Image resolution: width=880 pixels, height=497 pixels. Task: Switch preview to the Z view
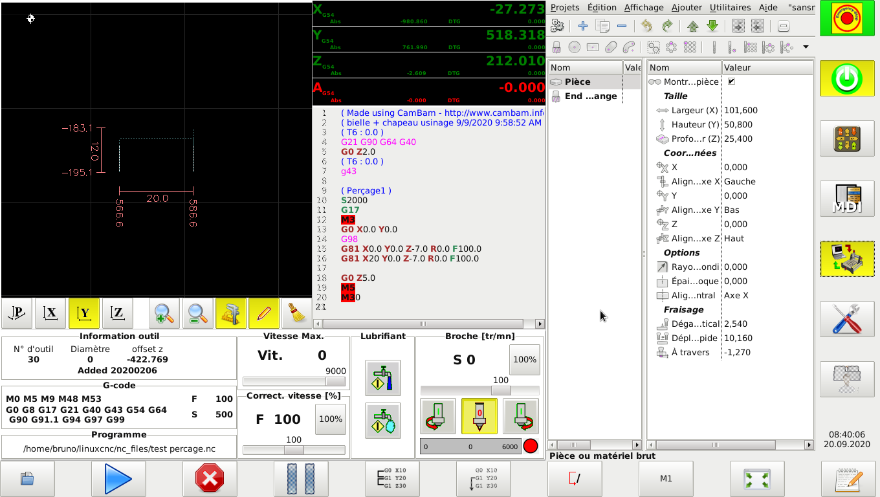click(118, 314)
